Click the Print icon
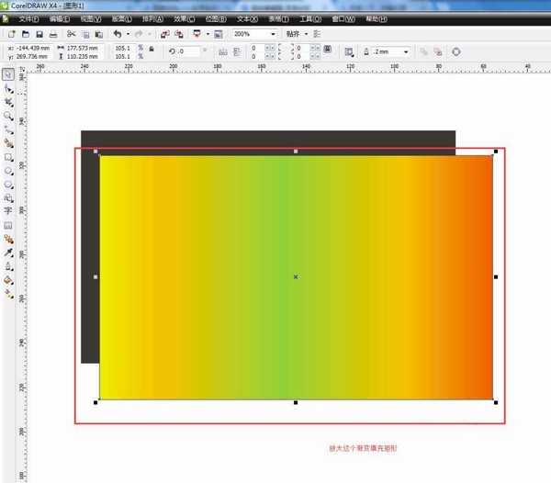The width and height of the screenshot is (551, 483). (54, 34)
